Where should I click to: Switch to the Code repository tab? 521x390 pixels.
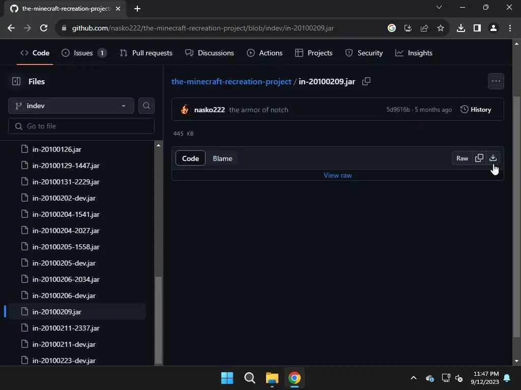click(35, 53)
